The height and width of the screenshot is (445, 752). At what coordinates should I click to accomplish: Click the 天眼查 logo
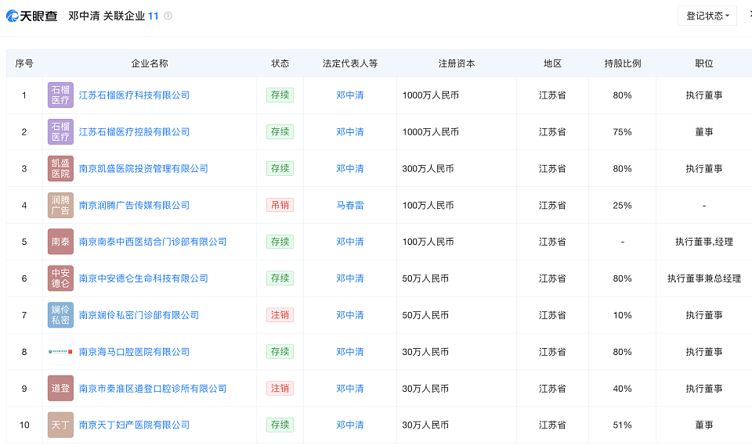pos(31,16)
